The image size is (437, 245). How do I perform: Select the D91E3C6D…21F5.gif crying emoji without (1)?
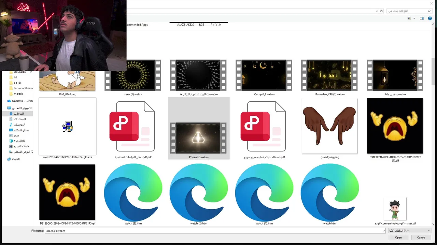pyautogui.click(x=67, y=192)
